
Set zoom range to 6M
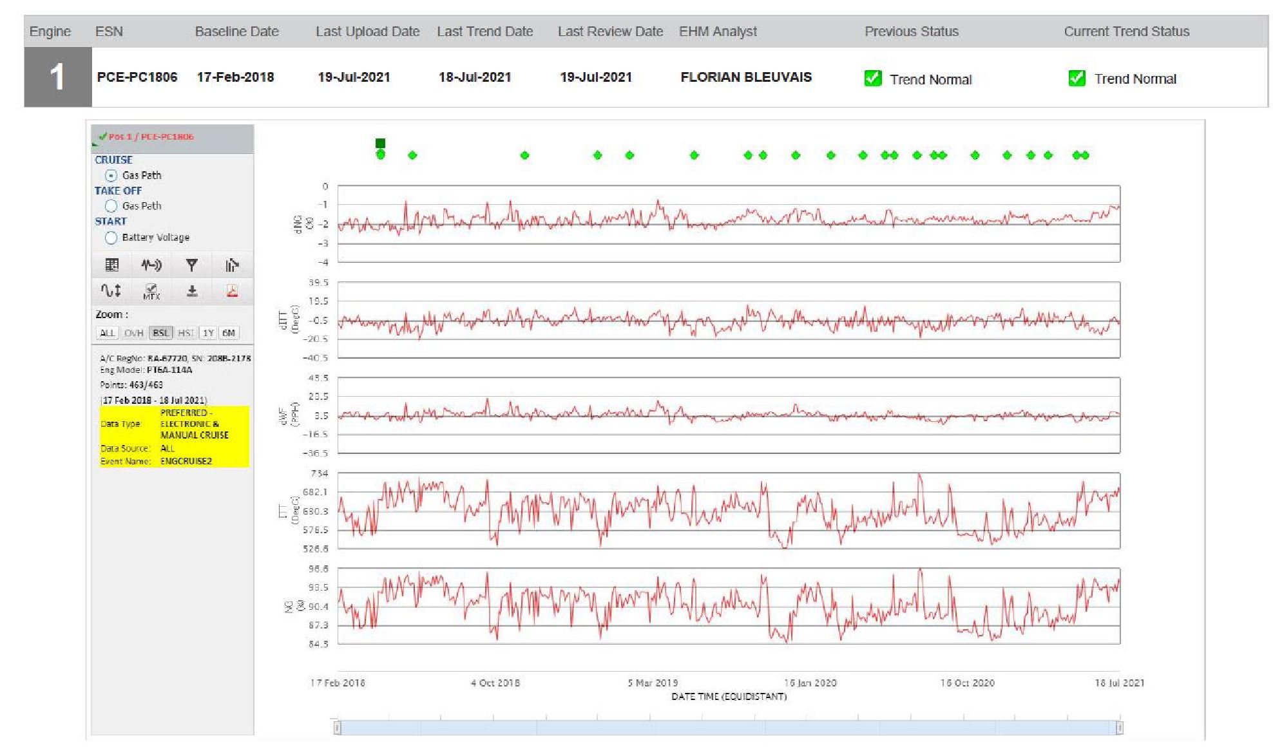(x=229, y=333)
